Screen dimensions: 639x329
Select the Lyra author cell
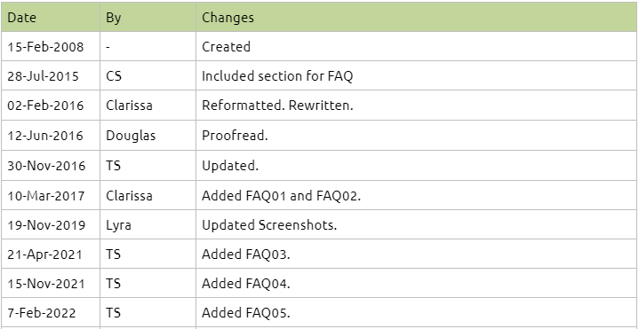(148, 224)
